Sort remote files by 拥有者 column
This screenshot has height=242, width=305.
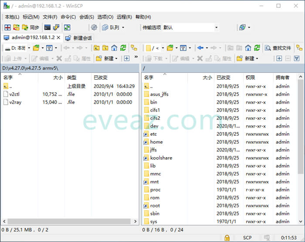pyautogui.click(x=285, y=77)
